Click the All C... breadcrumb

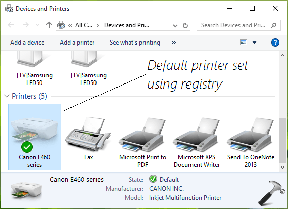84,25
